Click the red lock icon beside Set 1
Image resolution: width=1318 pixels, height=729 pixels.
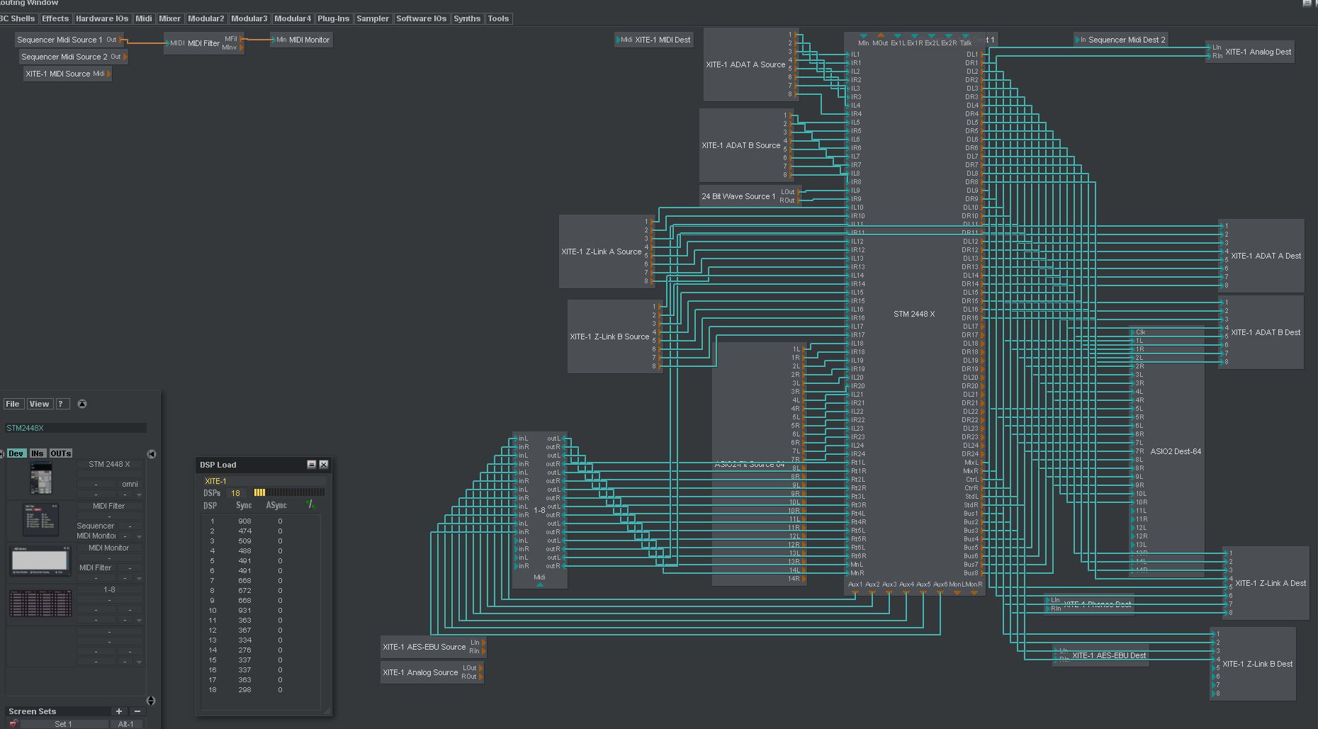13,723
